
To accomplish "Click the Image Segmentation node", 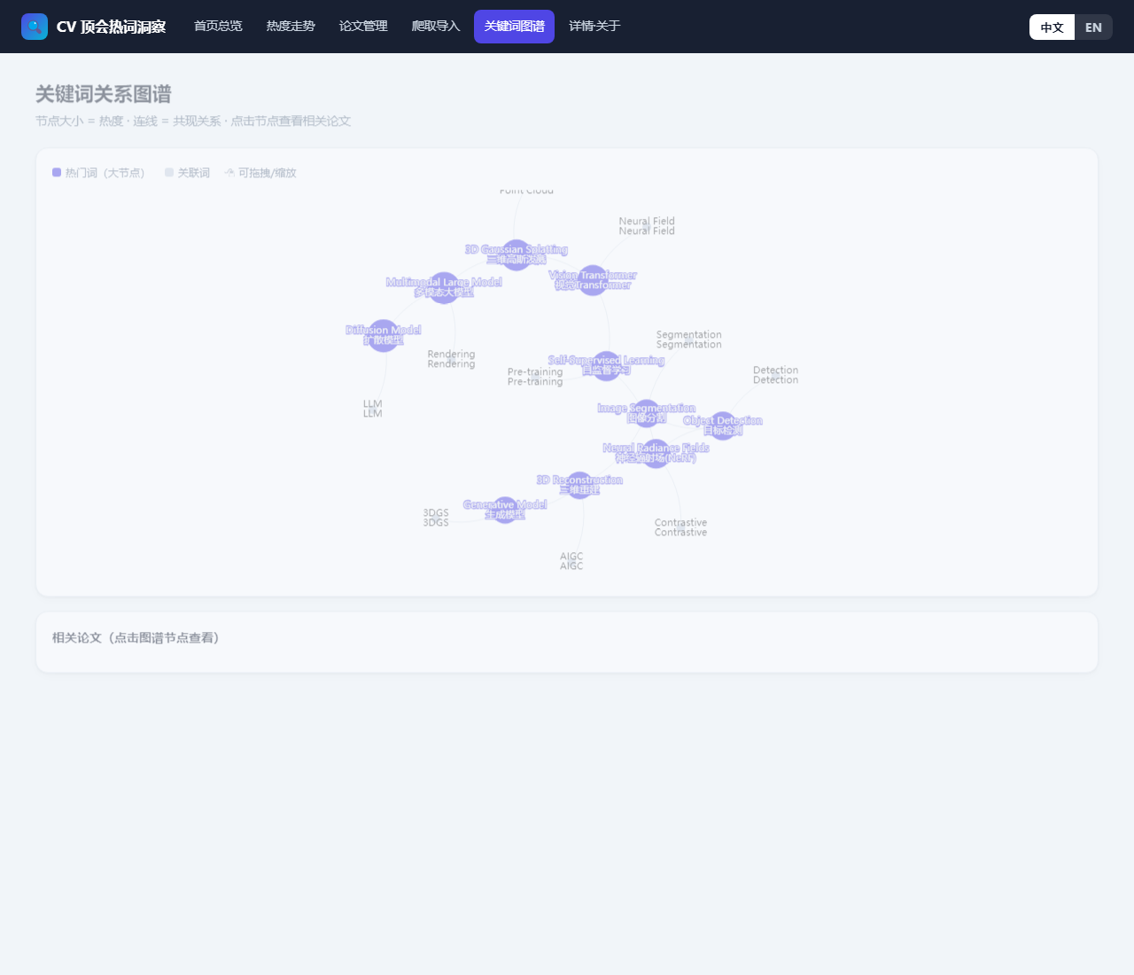I will [647, 414].
